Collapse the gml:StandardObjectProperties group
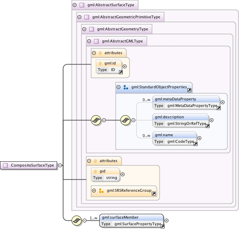Image resolution: width=239 pixels, height=229 pixels. 118,87
